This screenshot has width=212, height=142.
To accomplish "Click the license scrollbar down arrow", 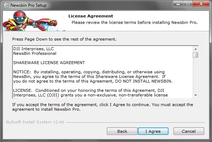I will tap(196, 95).
